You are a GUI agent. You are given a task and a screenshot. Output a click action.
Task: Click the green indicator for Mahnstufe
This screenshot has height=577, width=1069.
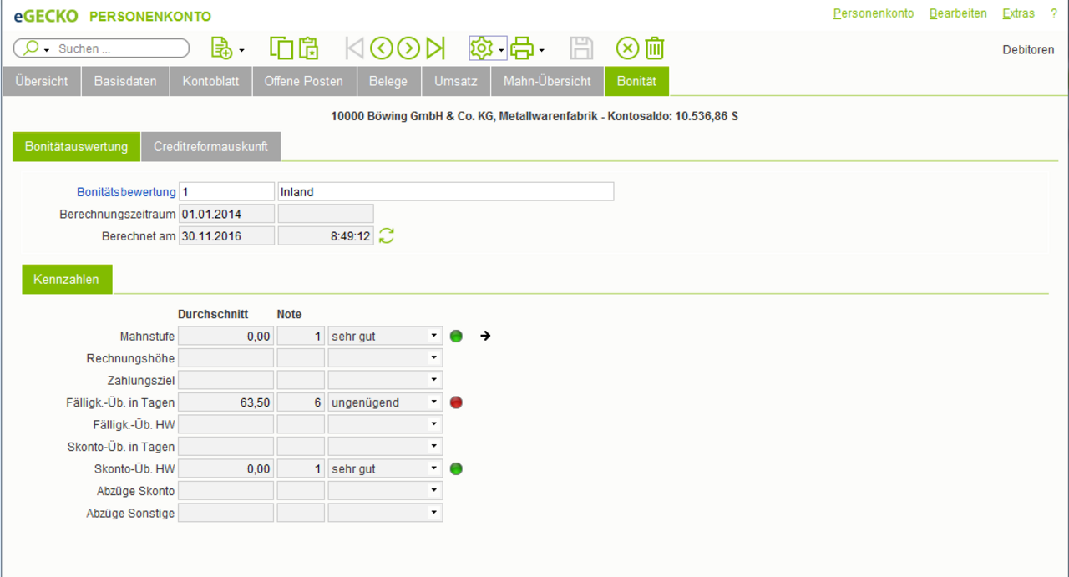456,336
